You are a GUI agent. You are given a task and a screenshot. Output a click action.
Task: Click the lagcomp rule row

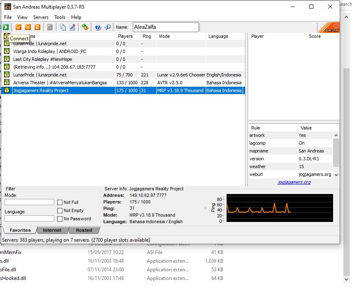tap(291, 143)
